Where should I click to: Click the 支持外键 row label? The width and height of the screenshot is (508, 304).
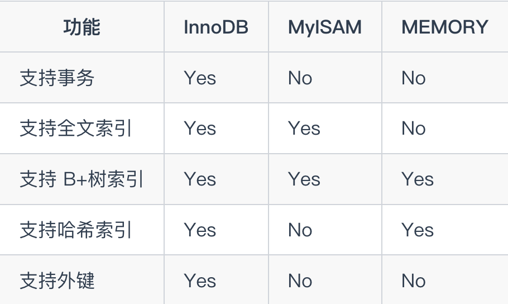click(x=57, y=281)
